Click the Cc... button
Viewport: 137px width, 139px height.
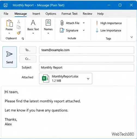click(x=28, y=59)
